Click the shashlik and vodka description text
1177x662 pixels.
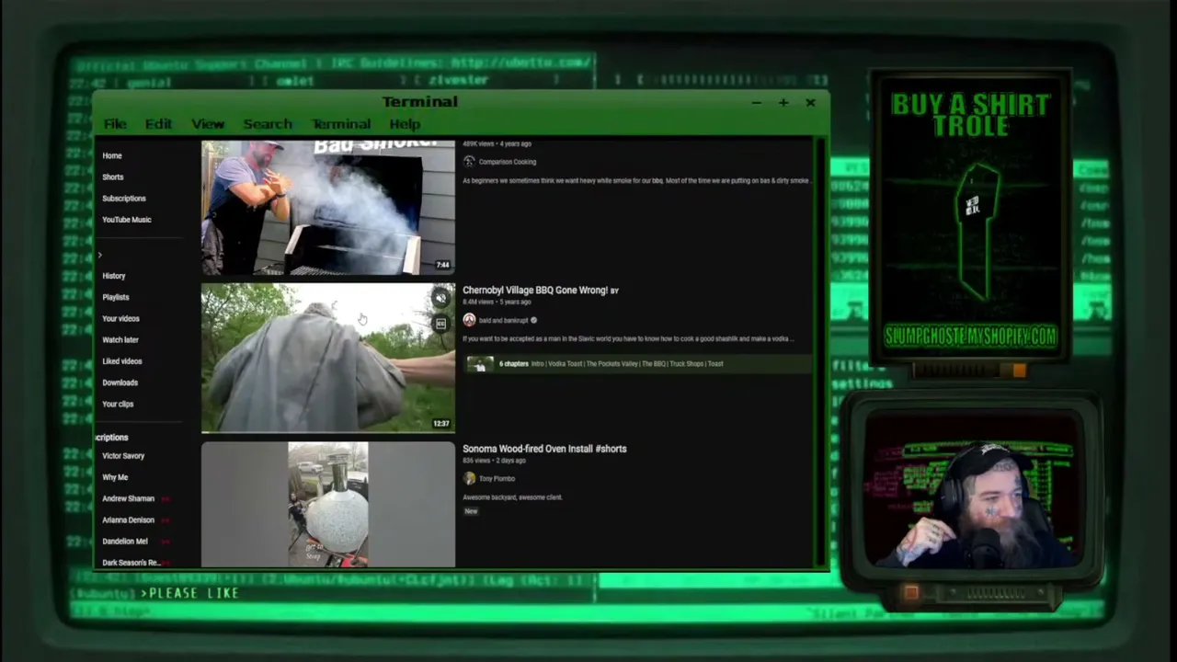click(628, 338)
